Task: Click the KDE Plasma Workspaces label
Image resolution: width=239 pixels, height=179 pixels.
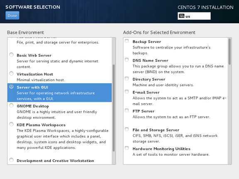Action: [x=41, y=125]
